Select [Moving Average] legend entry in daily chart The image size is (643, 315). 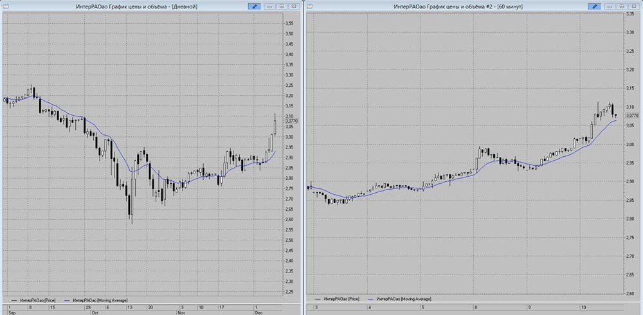[x=96, y=300]
